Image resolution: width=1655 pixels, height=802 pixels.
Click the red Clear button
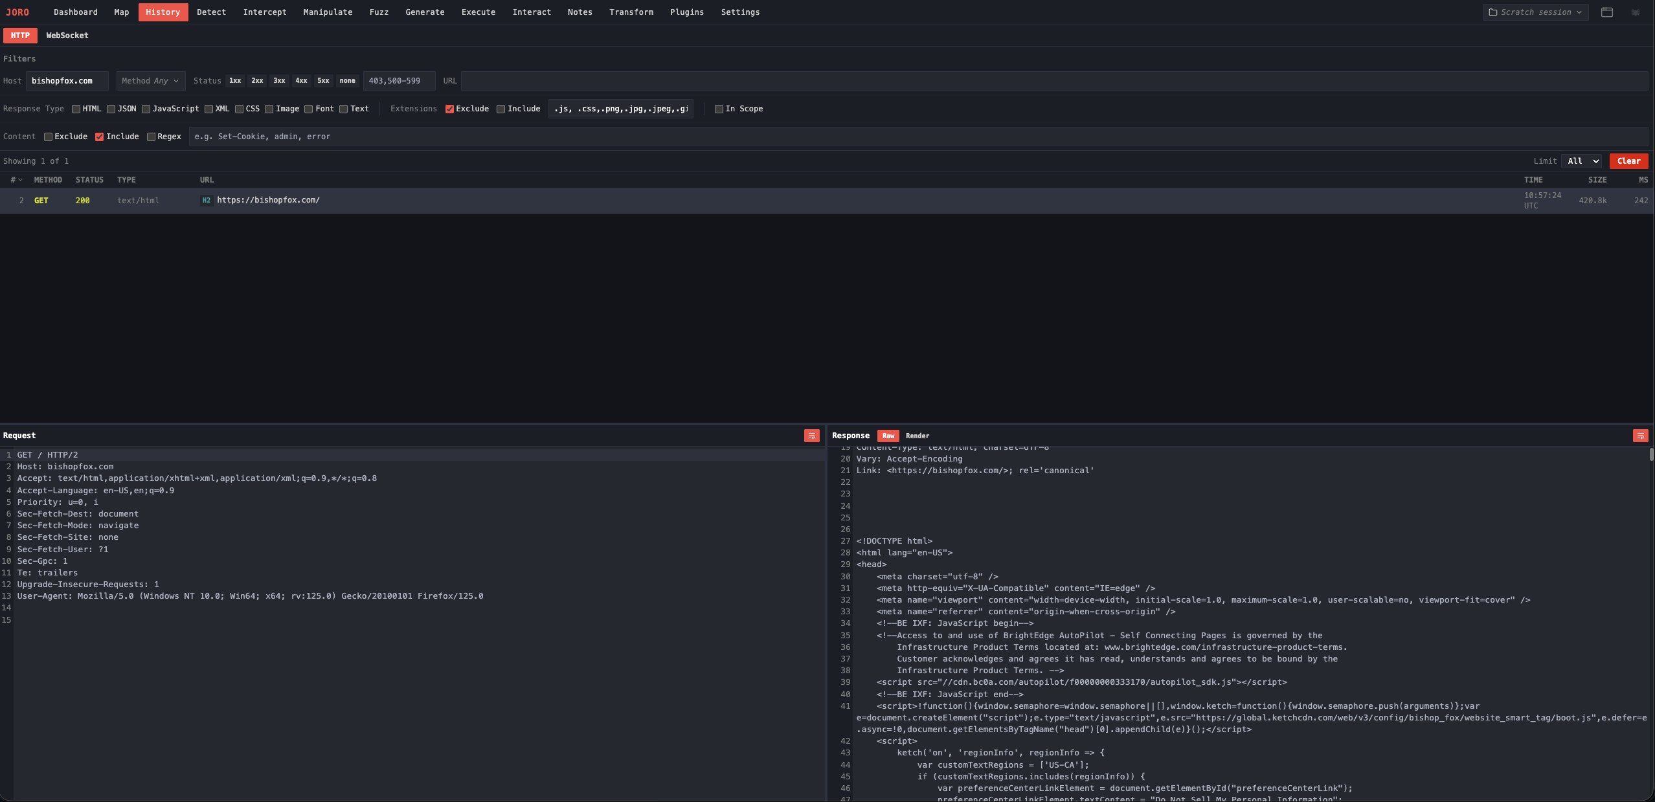tap(1628, 161)
